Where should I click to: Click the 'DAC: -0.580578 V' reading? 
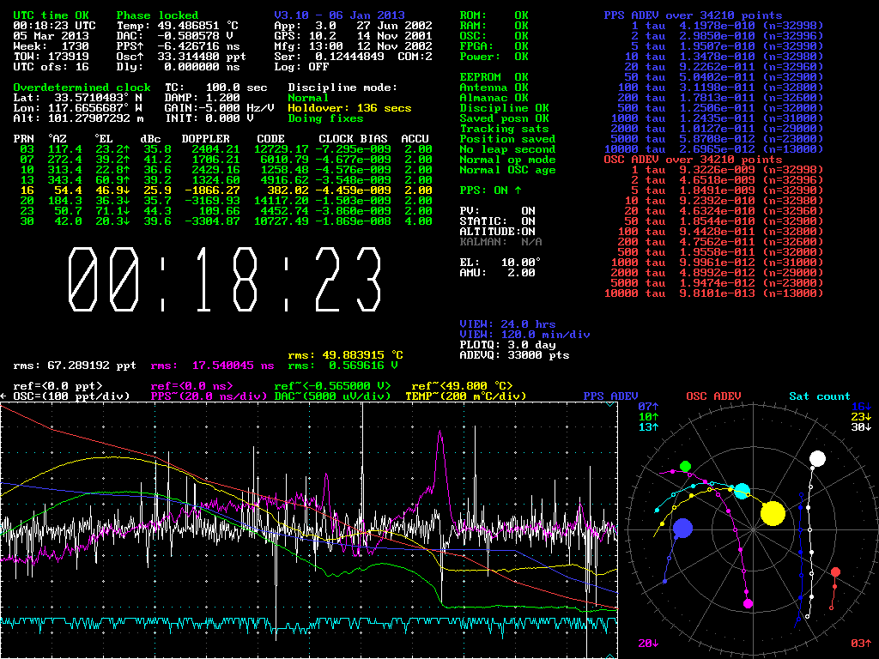[x=174, y=36]
